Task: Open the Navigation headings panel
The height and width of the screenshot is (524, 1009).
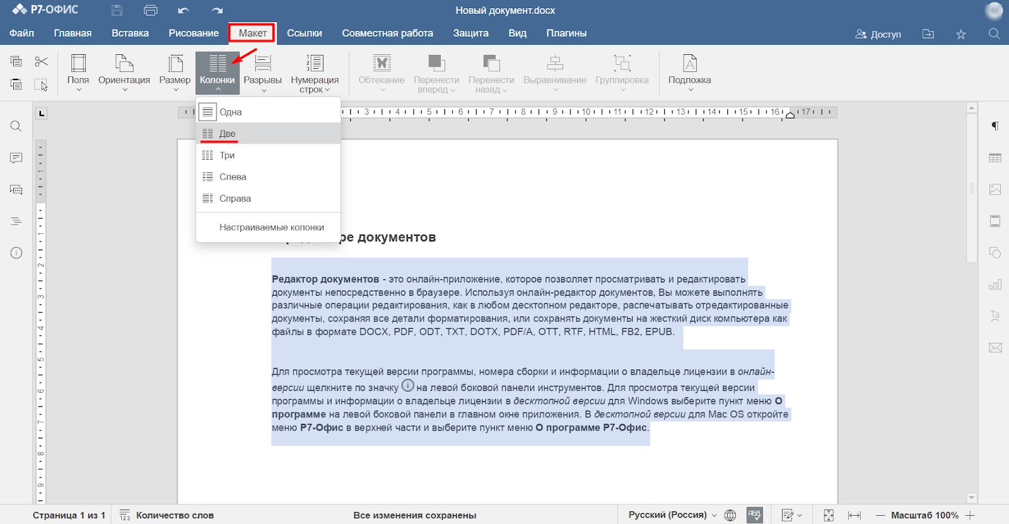Action: (16, 221)
